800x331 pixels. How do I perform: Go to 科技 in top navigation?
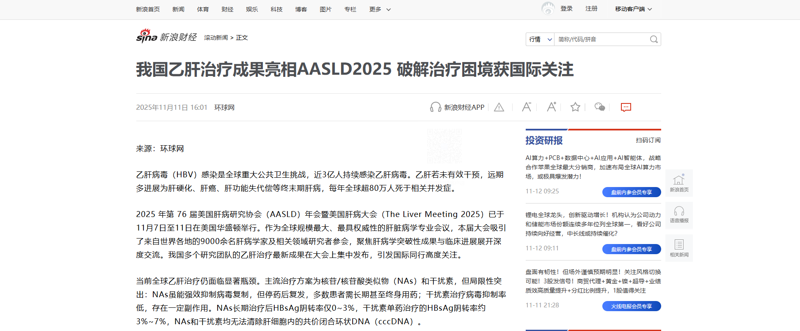pos(276,9)
